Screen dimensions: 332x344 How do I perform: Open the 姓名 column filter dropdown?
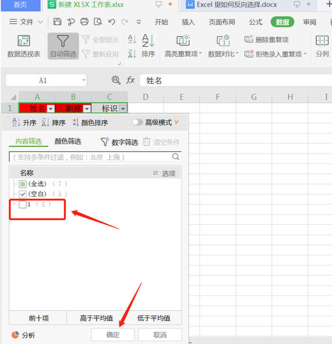51,109
